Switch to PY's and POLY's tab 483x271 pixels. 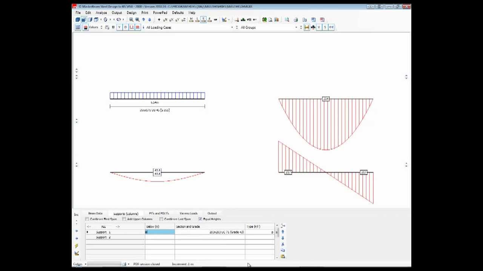tap(159, 213)
